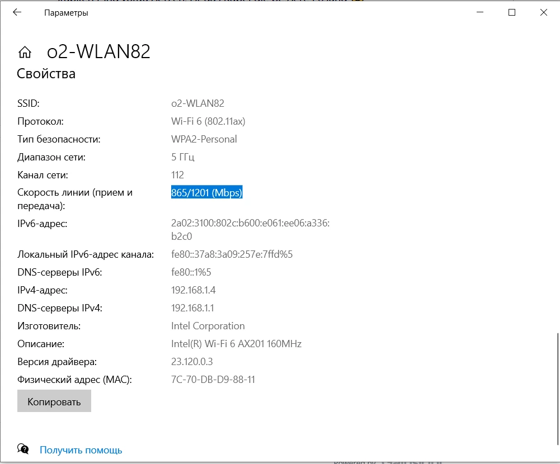560x464 pixels.
Task: Click the driver version 23.120.0.3
Action: pyautogui.click(x=192, y=362)
